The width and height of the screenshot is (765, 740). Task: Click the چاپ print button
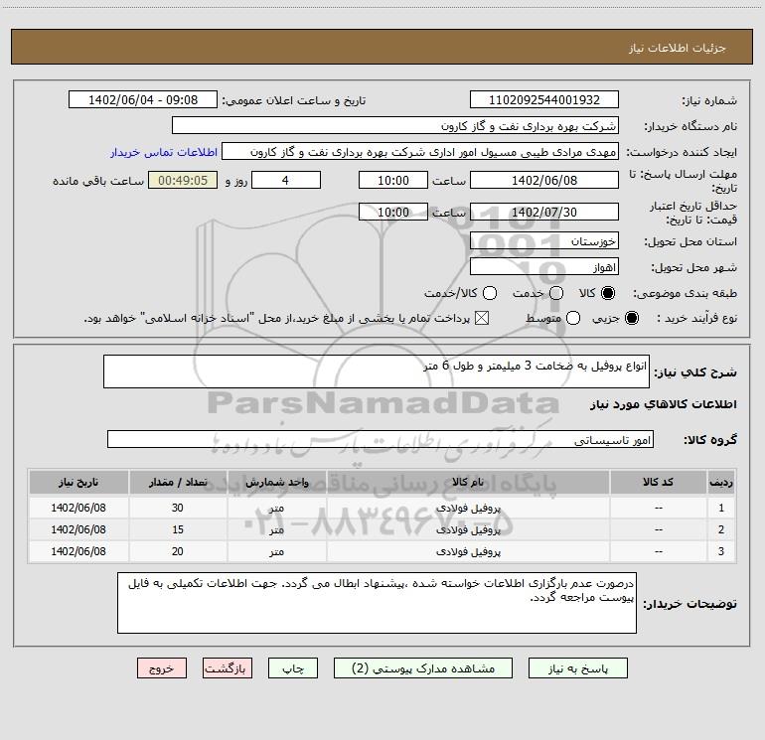pos(293,667)
